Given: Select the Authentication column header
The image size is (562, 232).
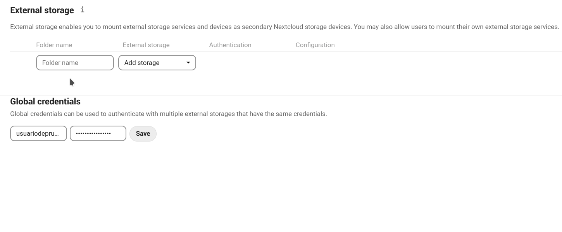Looking at the screenshot, I should pos(230,45).
